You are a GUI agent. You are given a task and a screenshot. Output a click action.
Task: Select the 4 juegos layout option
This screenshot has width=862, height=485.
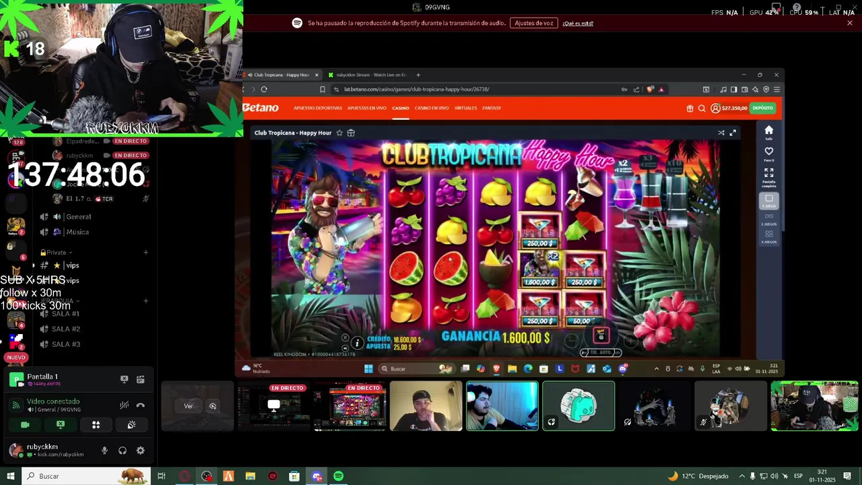click(x=768, y=236)
